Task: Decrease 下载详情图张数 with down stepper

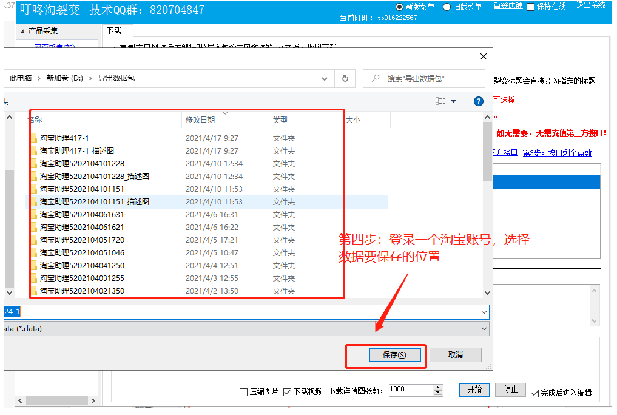Action: (x=438, y=392)
